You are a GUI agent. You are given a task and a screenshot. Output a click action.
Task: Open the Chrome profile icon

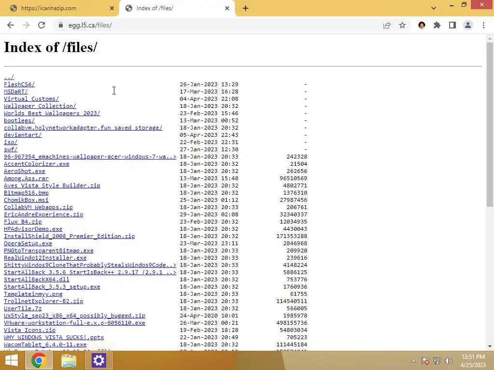468,25
